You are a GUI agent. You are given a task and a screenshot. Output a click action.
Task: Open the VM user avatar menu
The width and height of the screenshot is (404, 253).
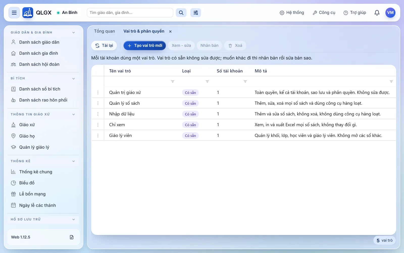point(390,13)
